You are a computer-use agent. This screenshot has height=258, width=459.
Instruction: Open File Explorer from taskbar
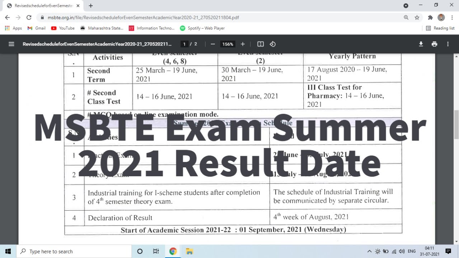pos(189,251)
